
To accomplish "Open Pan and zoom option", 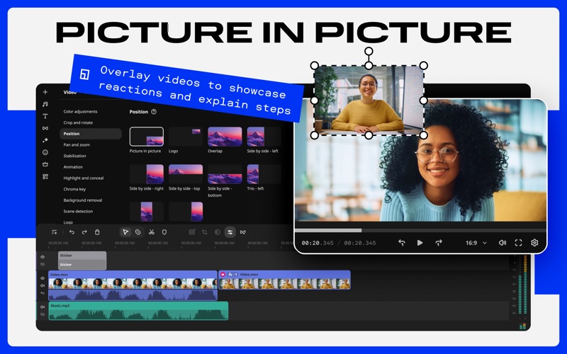I will (x=77, y=145).
